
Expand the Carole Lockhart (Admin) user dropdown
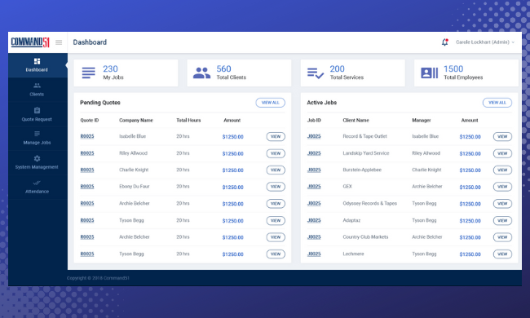(x=485, y=42)
